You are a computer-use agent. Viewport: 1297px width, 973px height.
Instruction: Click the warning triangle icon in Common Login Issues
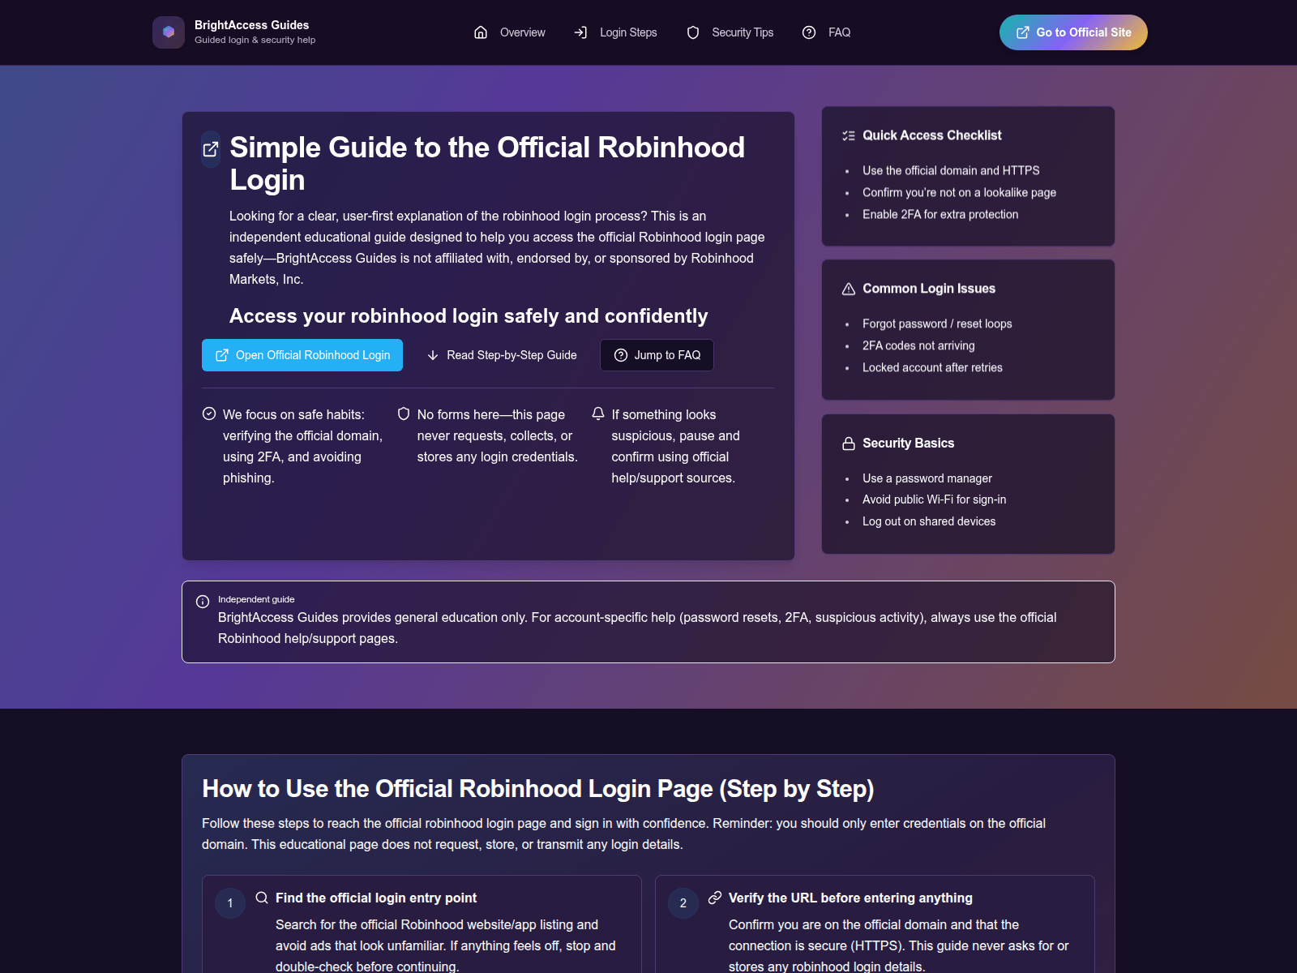tap(849, 289)
